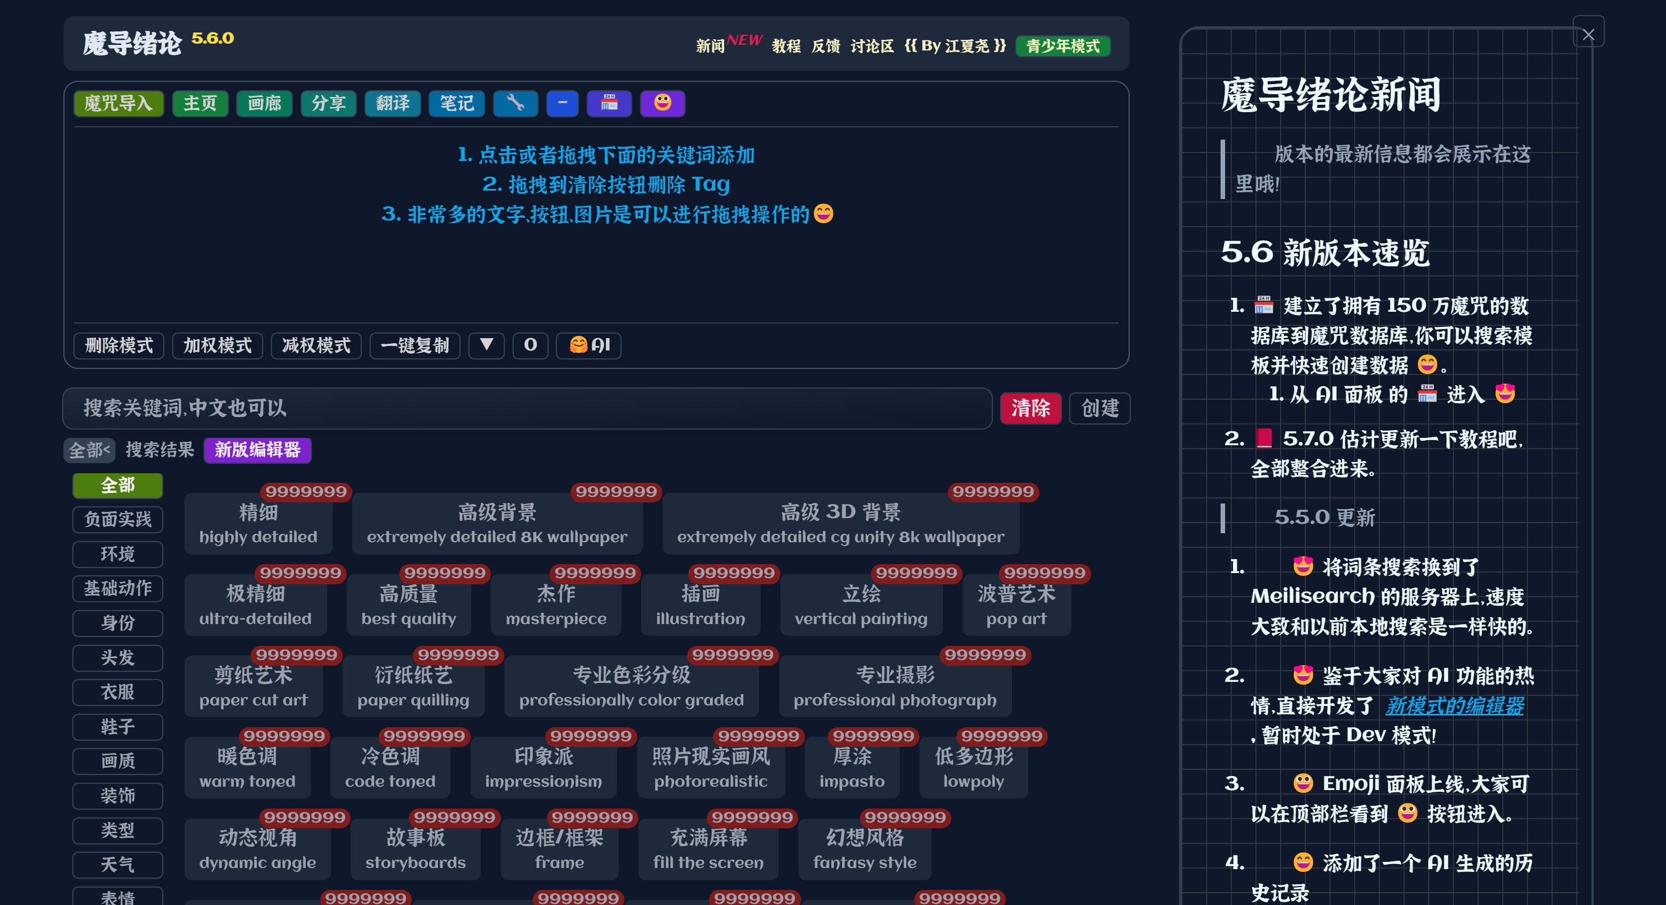Add the 幻想风格 fantasy style tag
1666x905 pixels.
click(866, 850)
